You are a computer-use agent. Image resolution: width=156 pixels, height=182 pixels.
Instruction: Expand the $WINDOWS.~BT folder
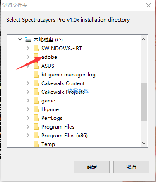click(28, 48)
